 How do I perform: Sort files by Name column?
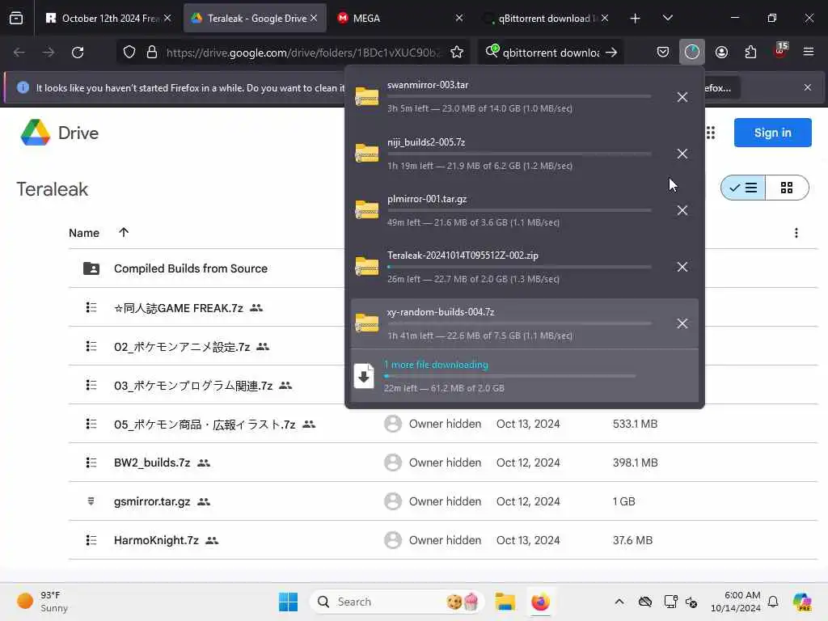click(x=84, y=233)
